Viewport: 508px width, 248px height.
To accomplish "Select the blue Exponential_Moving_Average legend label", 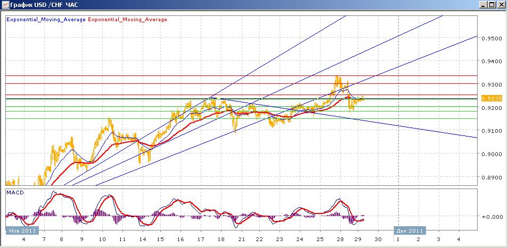I will point(46,19).
